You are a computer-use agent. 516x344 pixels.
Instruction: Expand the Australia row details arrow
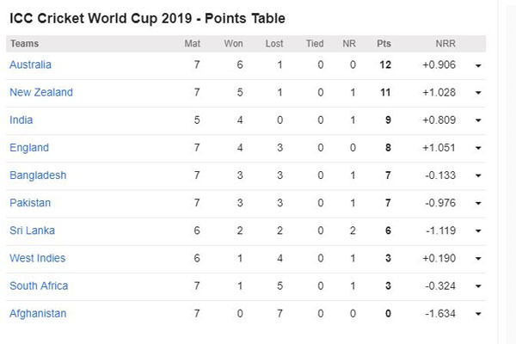[x=478, y=65]
